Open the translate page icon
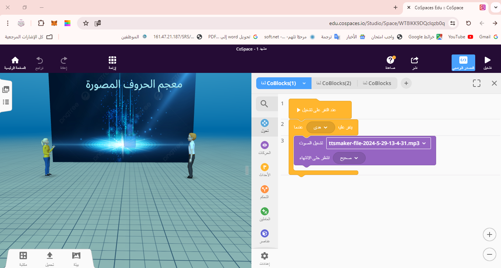Screen dimensions: 501x268 pos(98,23)
